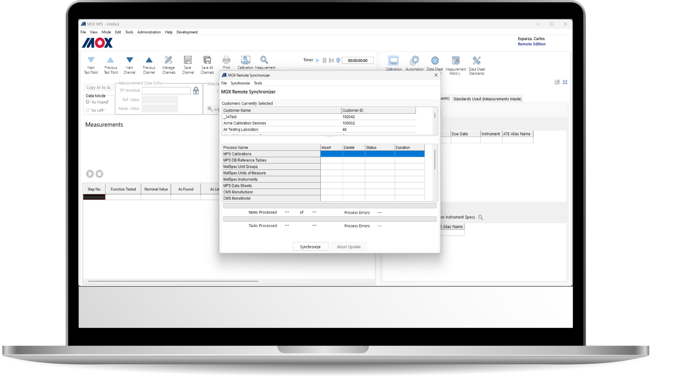Screen dimensions: 677x385
Task: Click the Synchronize button
Action: point(310,247)
